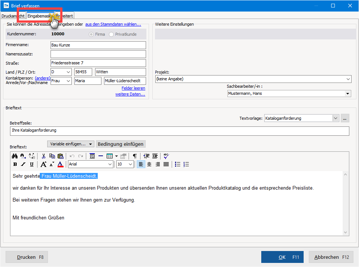Image resolution: width=359 pixels, height=267 pixels.
Task: Click Bedingung einfügen button
Action: [121, 144]
